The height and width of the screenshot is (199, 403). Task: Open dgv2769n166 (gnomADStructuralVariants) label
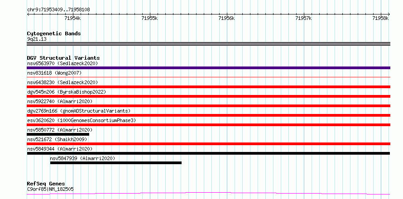[79, 111]
